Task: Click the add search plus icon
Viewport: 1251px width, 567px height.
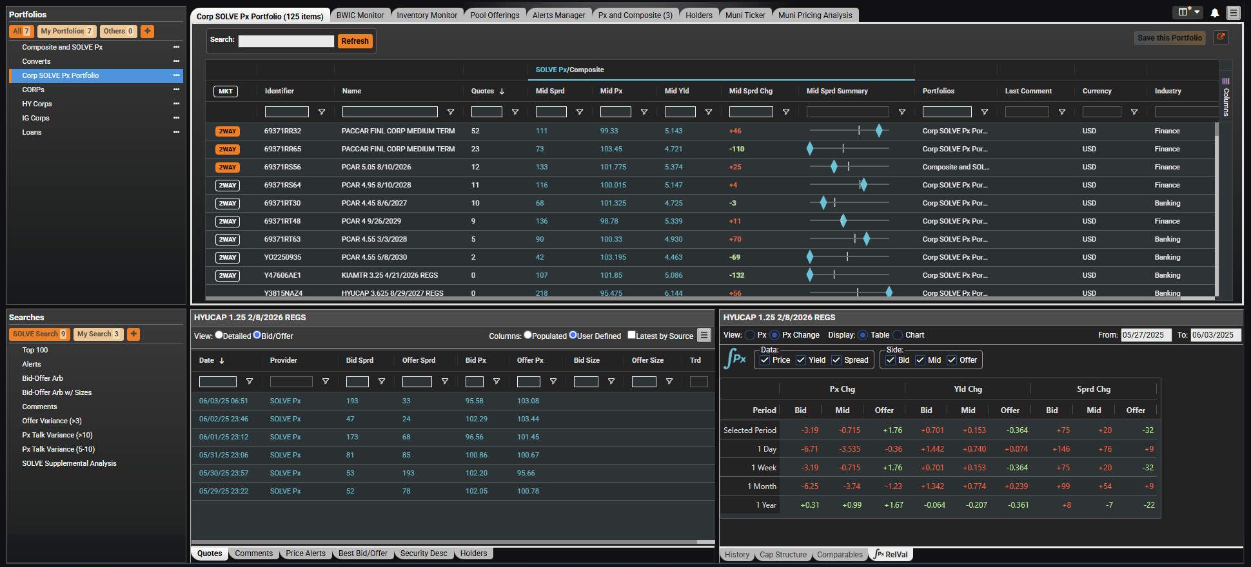Action: [x=133, y=334]
